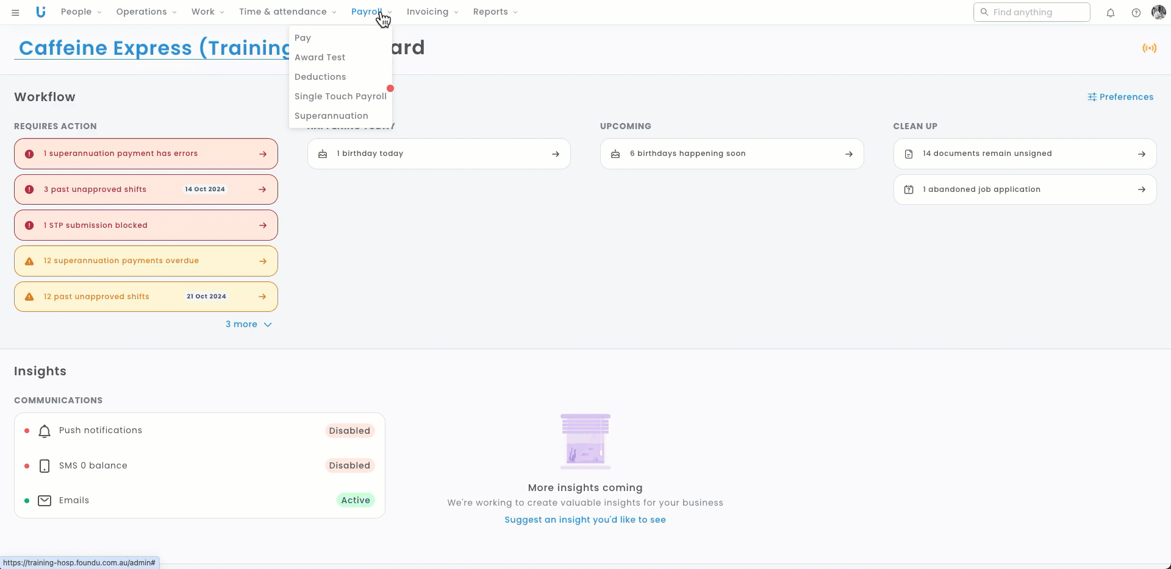
Task: Open the notifications bell icon
Action: [x=1111, y=13]
